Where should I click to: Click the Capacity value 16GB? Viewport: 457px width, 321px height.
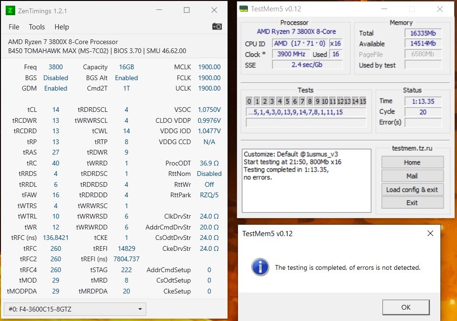click(x=126, y=67)
